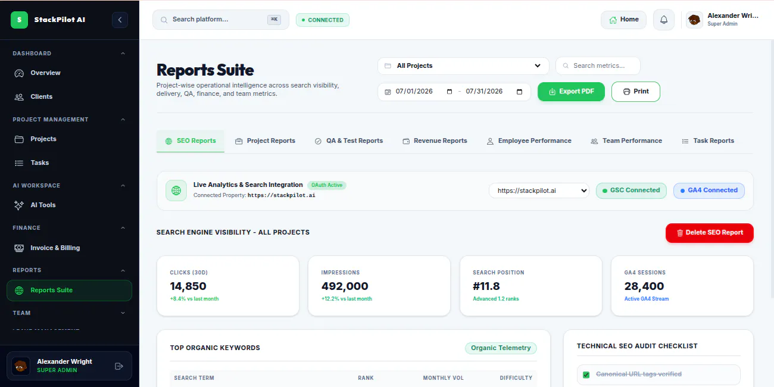Open the start date calendar picker
Screen dimensions: 774x387
point(450,92)
